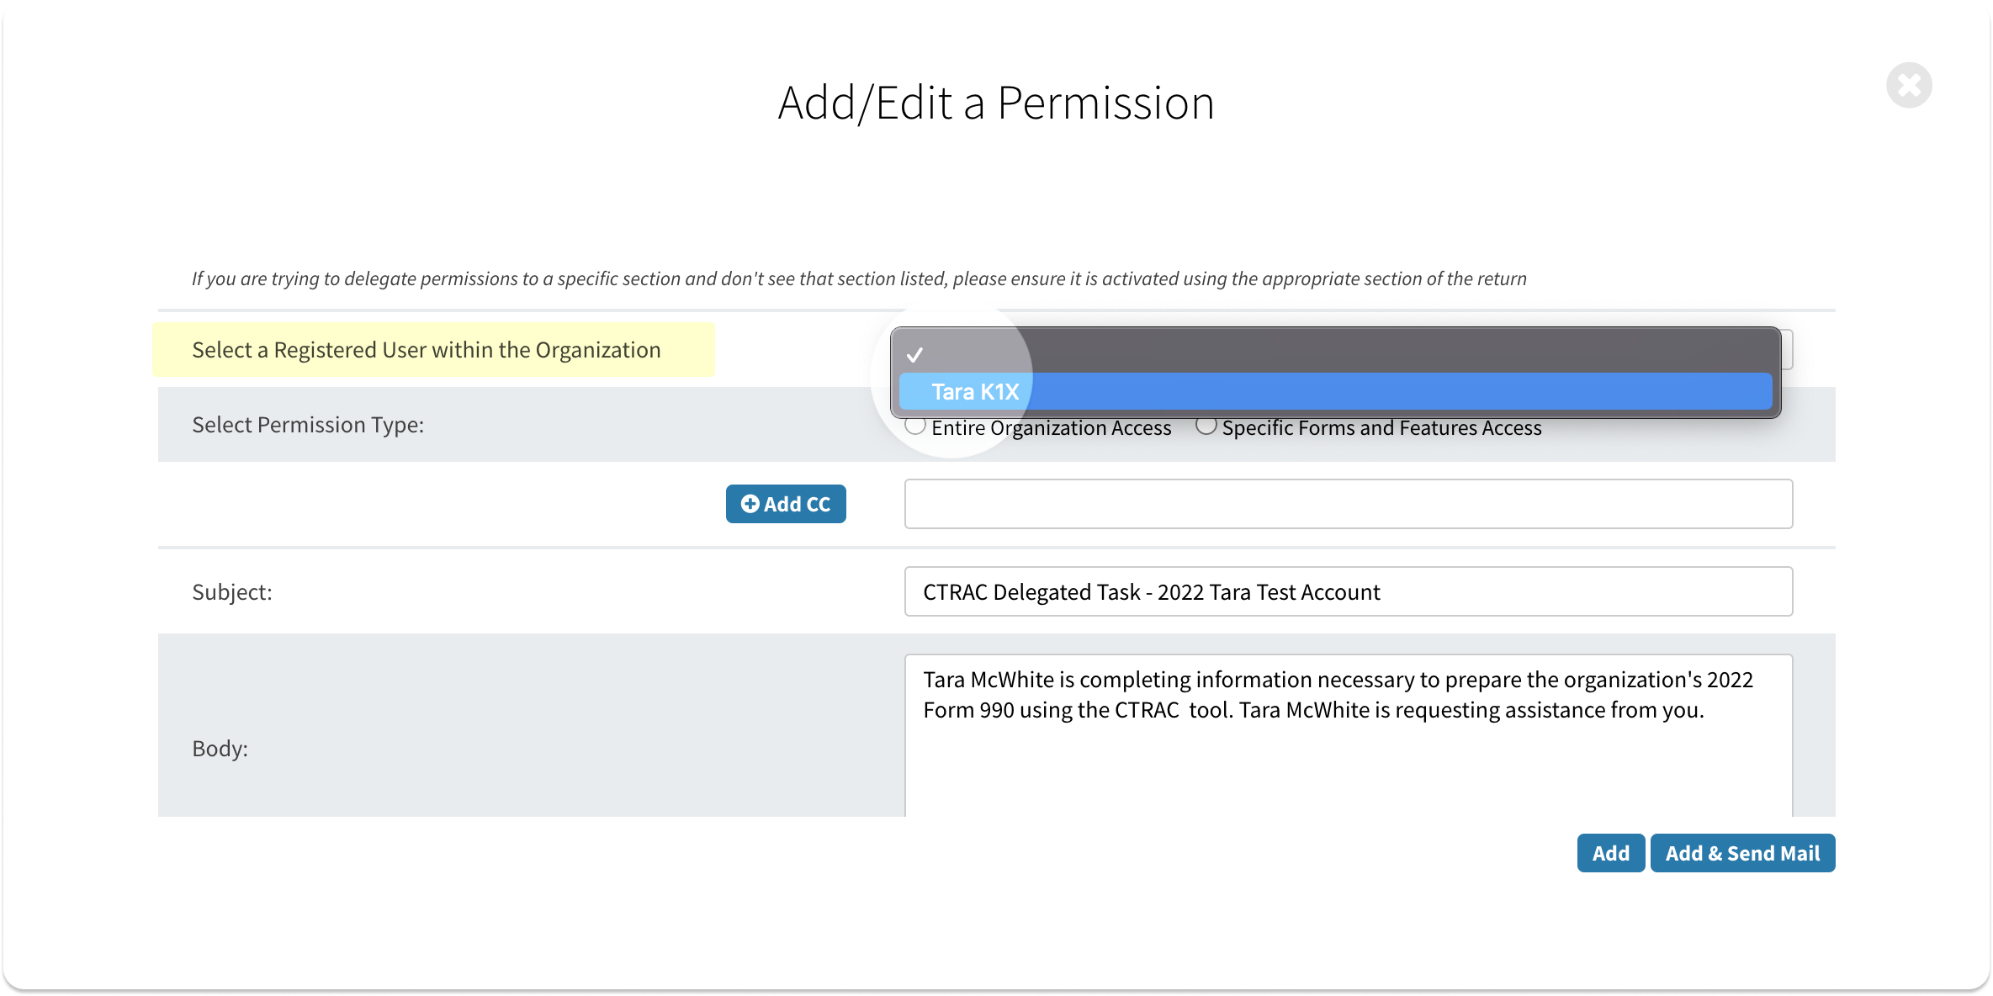Click into the Subject text field

pos(1348,591)
